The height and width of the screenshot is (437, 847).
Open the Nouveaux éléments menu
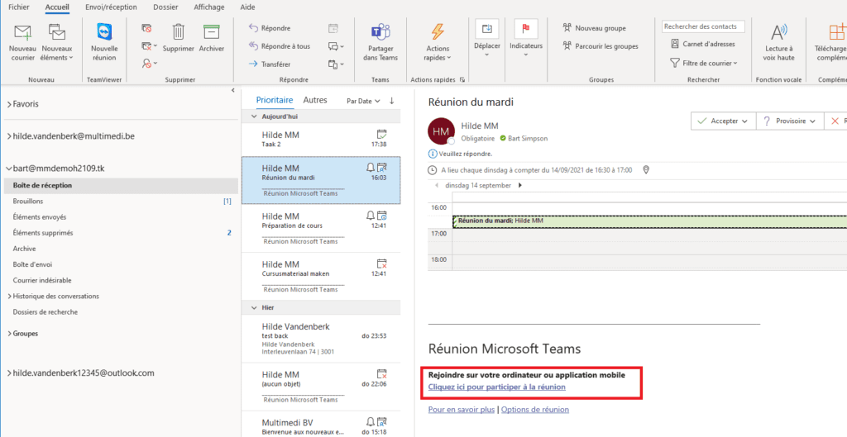[57, 43]
